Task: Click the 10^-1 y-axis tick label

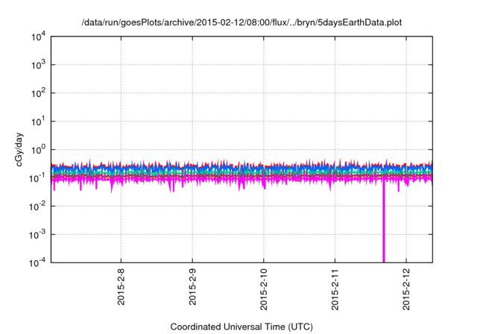Action: click(x=37, y=178)
